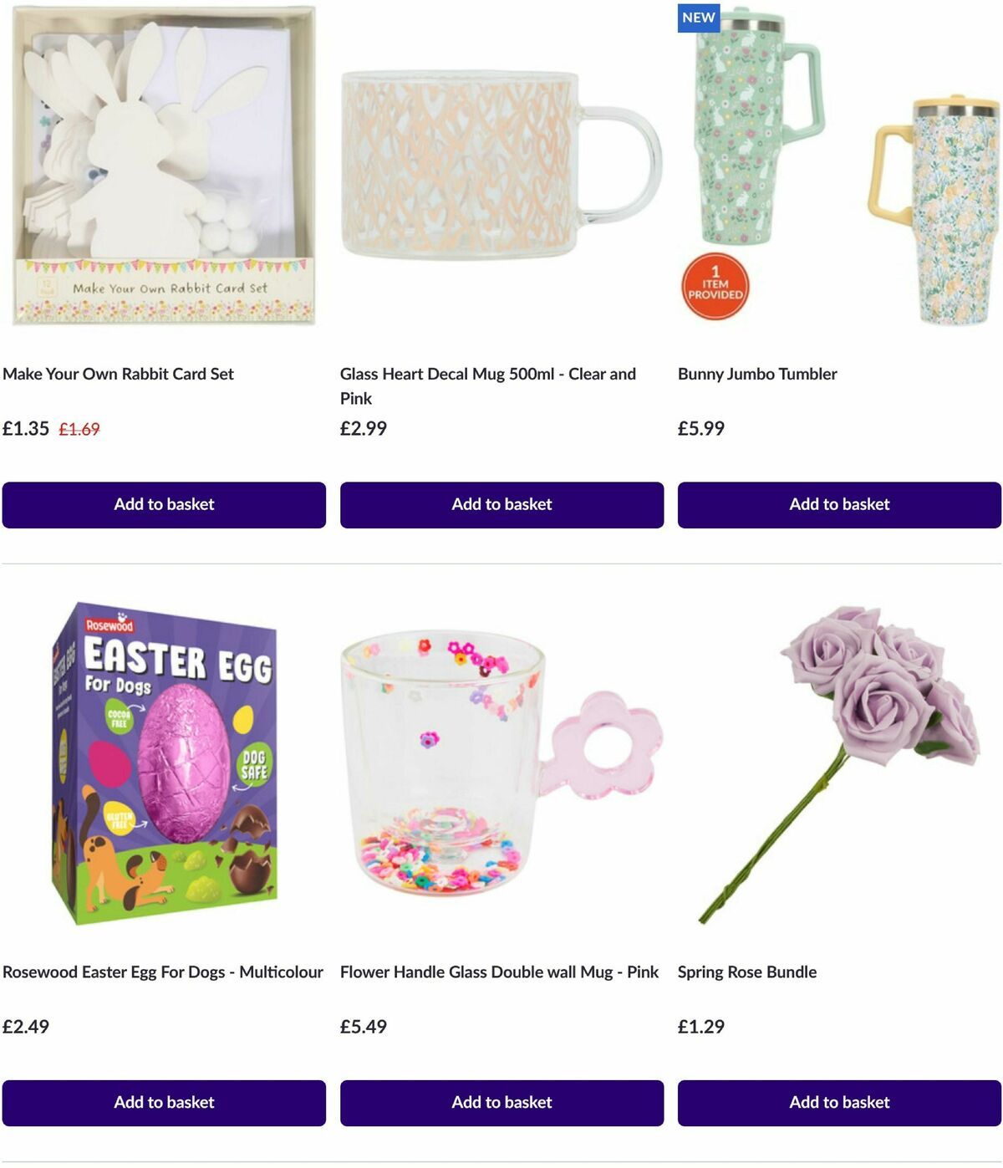Viewport: 1003px width, 1168px height.
Task: Add the Glass Heart Decal Mug to basket
Action: point(501,505)
